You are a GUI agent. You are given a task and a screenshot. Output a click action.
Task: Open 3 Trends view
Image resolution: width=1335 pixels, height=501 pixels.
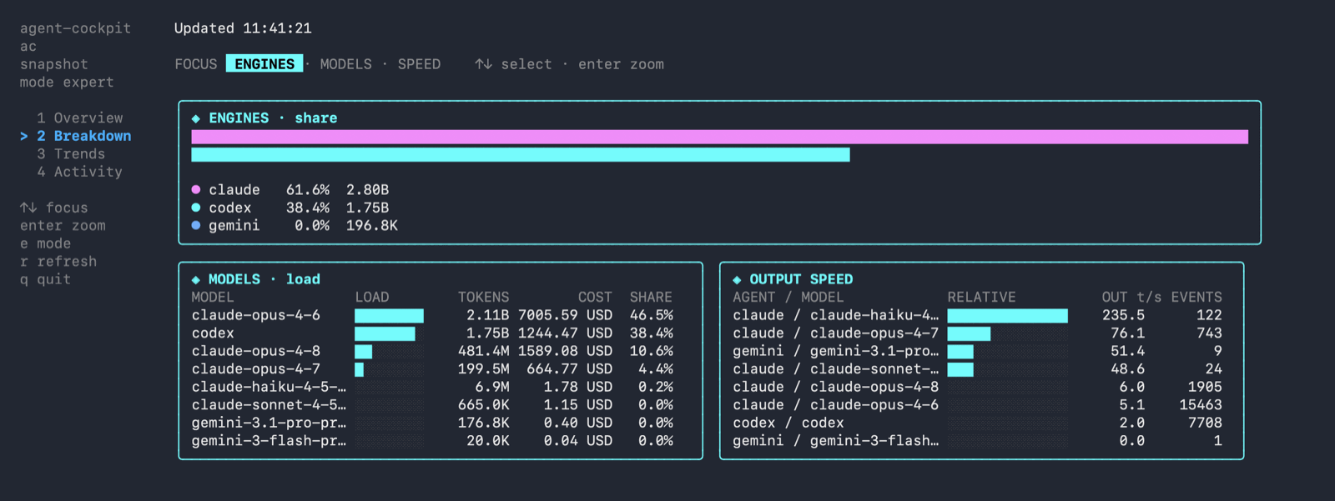coord(71,154)
